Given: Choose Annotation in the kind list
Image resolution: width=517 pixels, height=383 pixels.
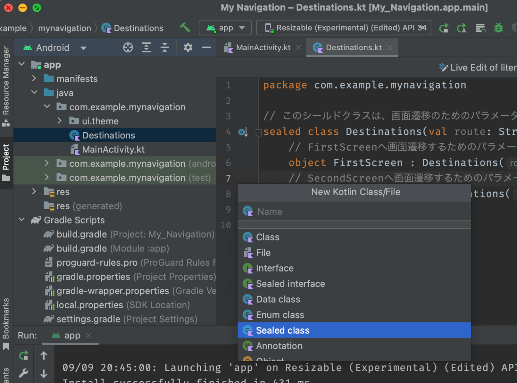Looking at the screenshot, I should [355, 346].
